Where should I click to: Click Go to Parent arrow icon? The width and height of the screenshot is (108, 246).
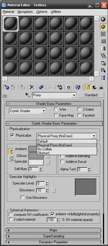[x=94, y=87]
